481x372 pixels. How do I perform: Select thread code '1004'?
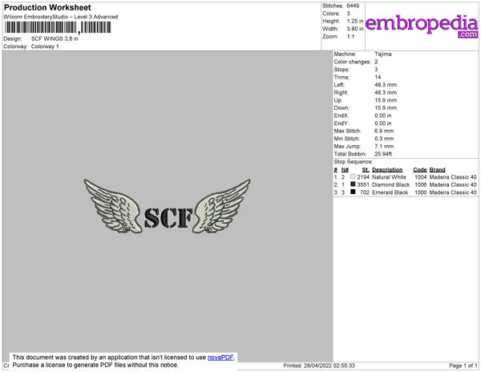pyautogui.click(x=421, y=177)
